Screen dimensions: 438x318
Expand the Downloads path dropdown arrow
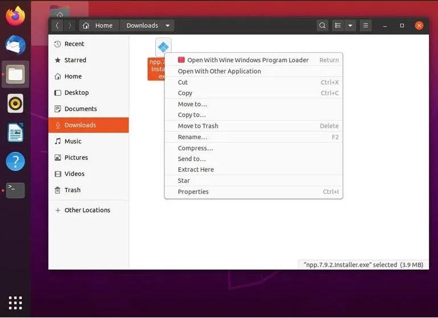coord(168,26)
